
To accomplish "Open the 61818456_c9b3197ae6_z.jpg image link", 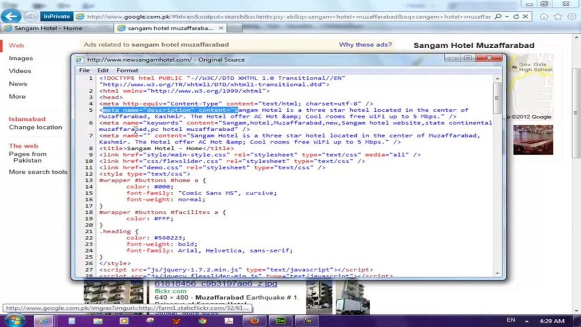I will click(216, 283).
